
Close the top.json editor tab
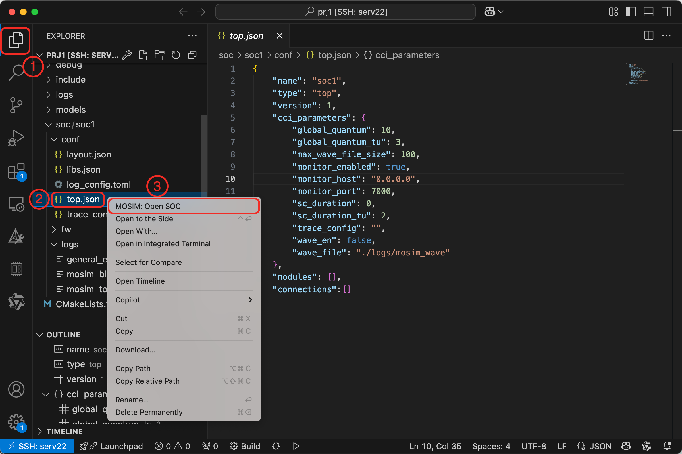(280, 36)
